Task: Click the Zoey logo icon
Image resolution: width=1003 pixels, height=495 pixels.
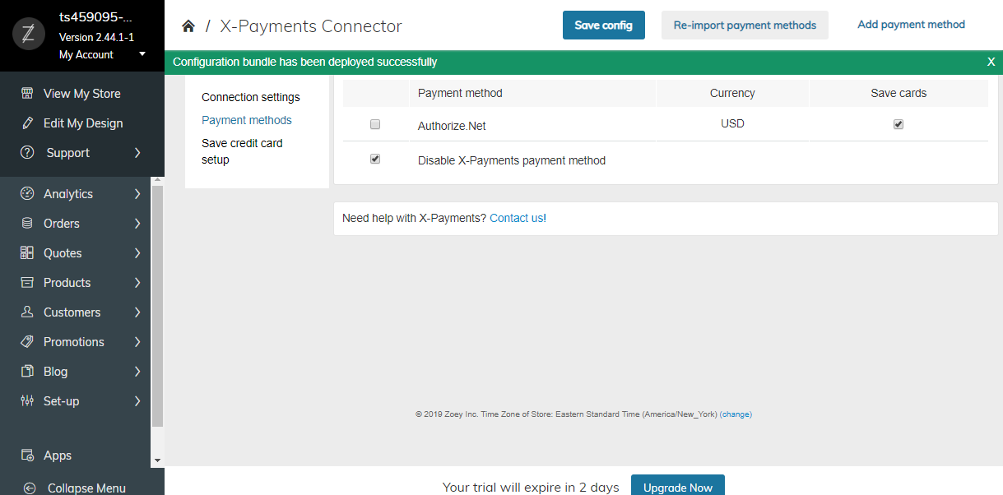Action: click(x=29, y=35)
